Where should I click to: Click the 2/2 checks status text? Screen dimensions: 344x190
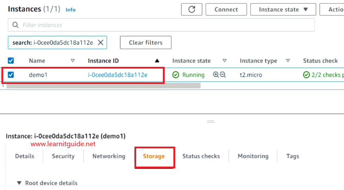(x=328, y=75)
